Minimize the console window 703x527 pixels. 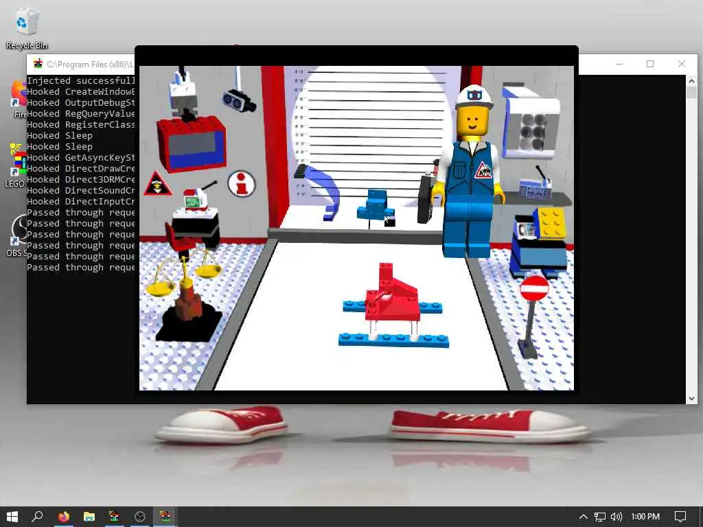(619, 64)
